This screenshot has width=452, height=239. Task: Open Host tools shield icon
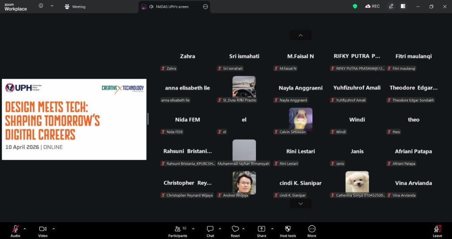point(288,229)
